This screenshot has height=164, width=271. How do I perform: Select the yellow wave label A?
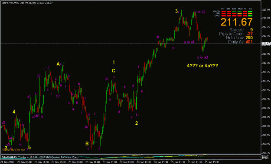coord(58,64)
